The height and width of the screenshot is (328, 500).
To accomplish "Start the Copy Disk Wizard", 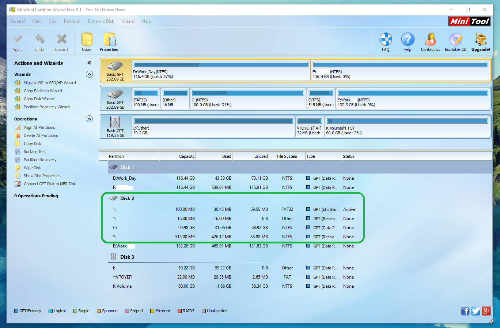I will click(39, 99).
